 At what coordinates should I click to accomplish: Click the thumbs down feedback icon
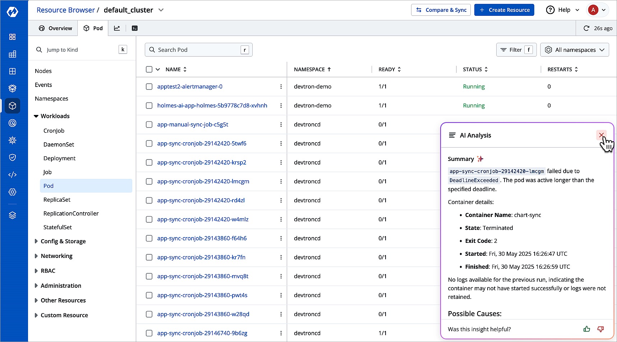600,329
